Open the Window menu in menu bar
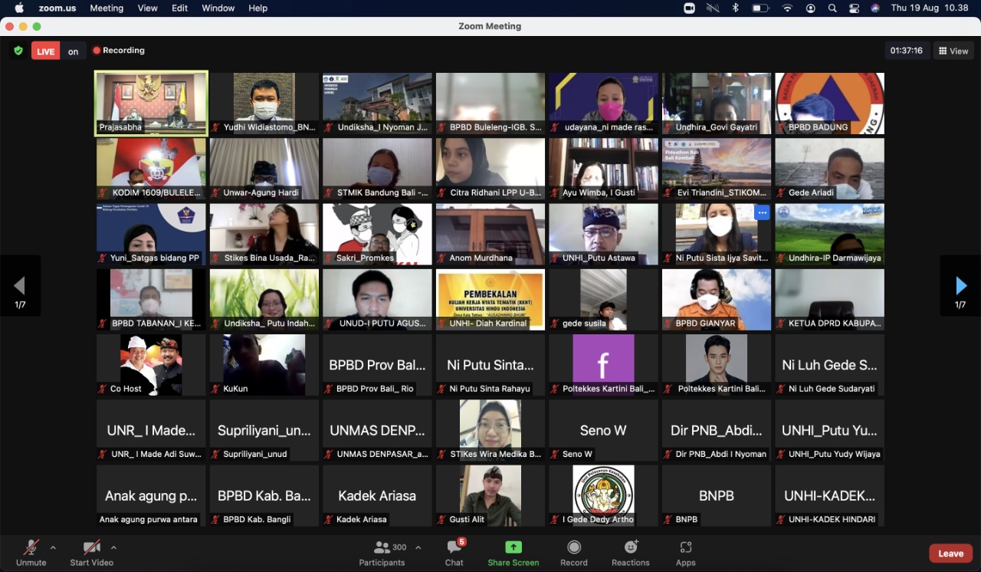 point(218,8)
